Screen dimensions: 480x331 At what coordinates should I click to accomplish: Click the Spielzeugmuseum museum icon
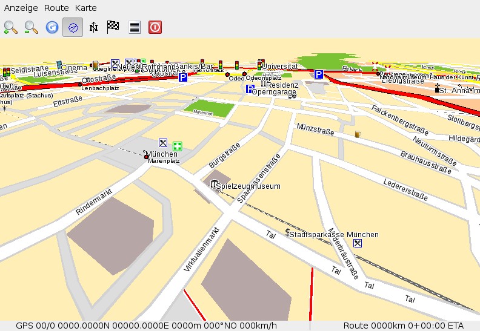pos(215,185)
